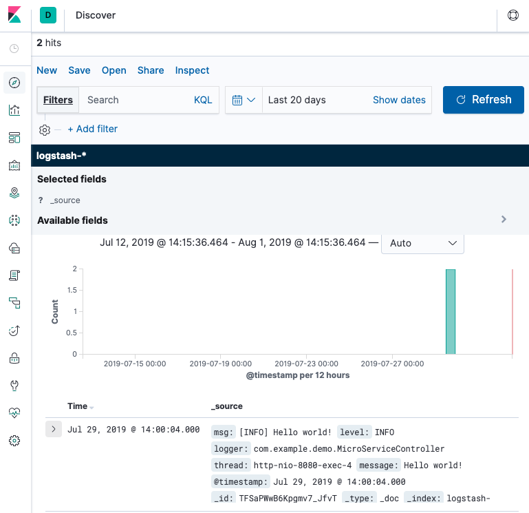Open Visualize chart icon in sidebar

[14, 110]
